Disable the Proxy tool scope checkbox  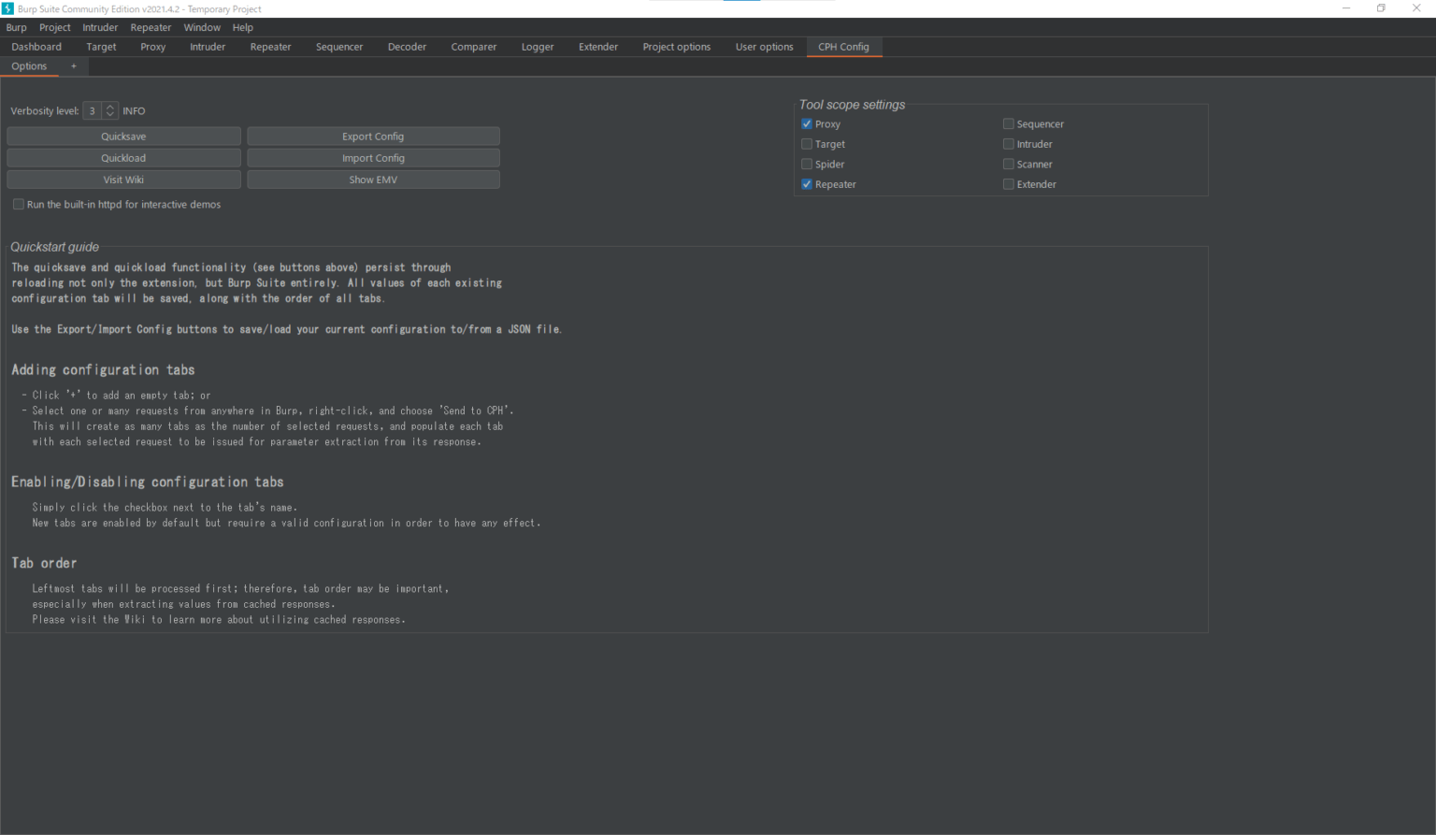point(807,123)
